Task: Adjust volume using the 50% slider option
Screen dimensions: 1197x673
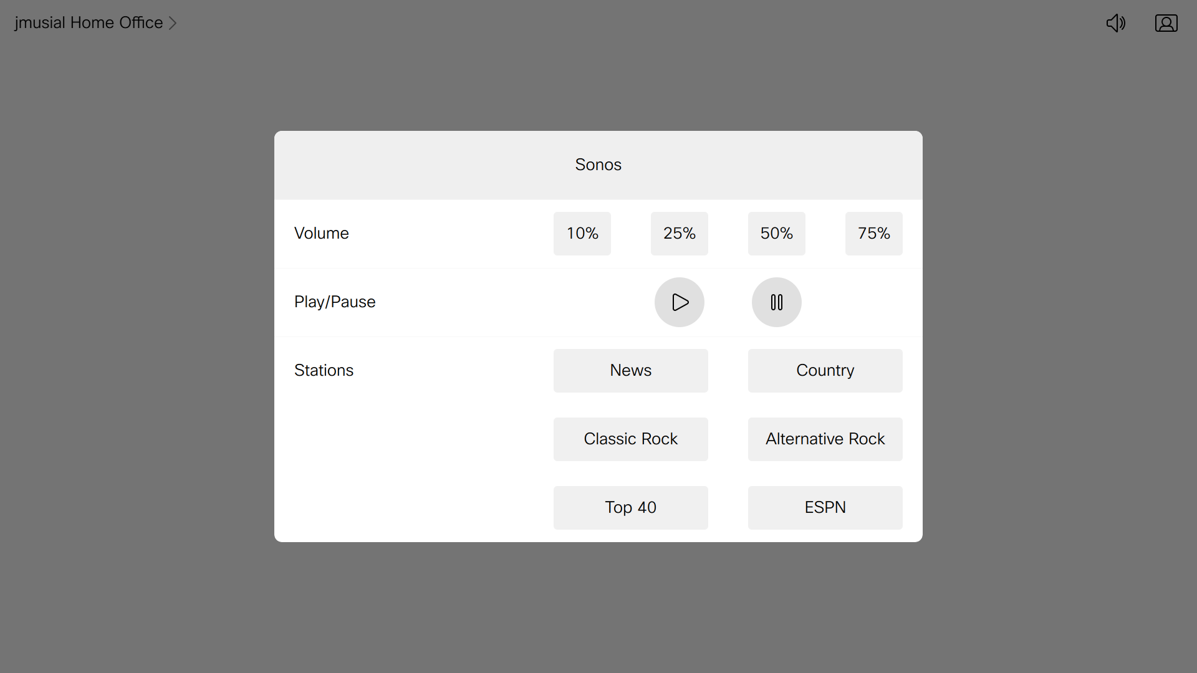Action: click(776, 234)
